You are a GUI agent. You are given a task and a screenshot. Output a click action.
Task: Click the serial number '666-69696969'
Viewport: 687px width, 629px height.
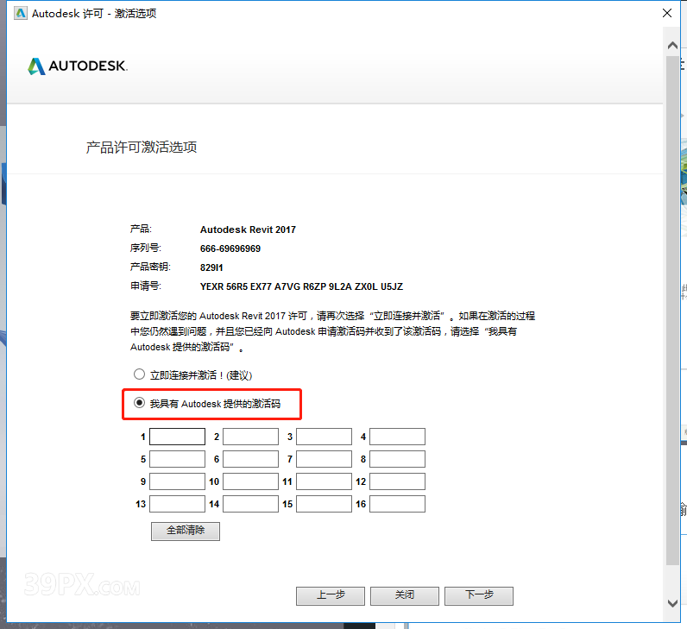(230, 248)
